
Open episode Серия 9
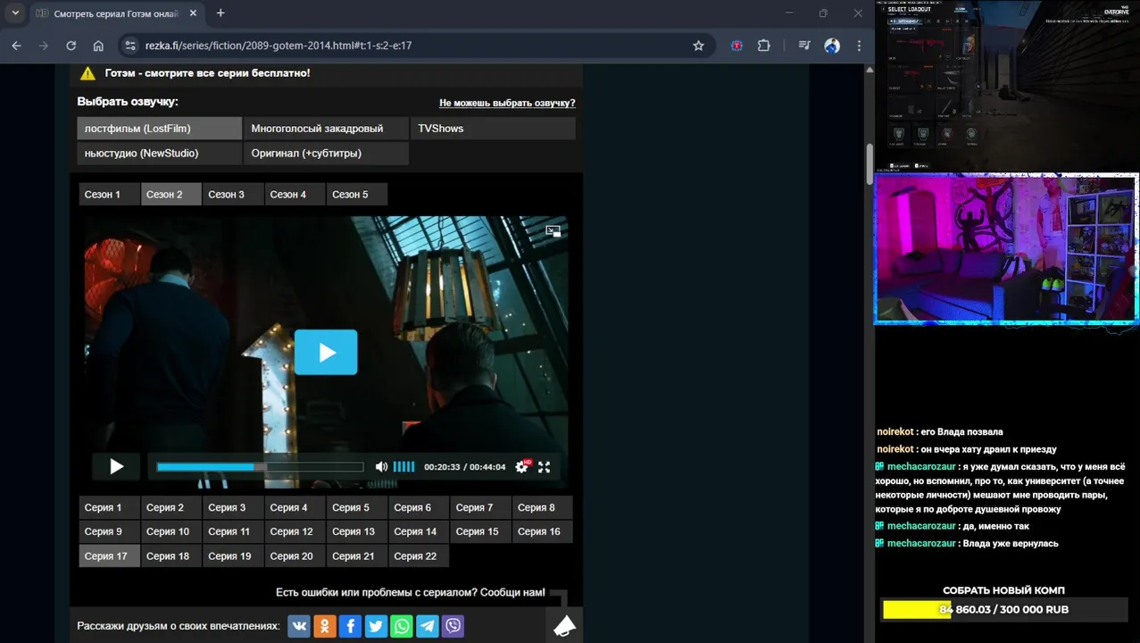click(109, 532)
